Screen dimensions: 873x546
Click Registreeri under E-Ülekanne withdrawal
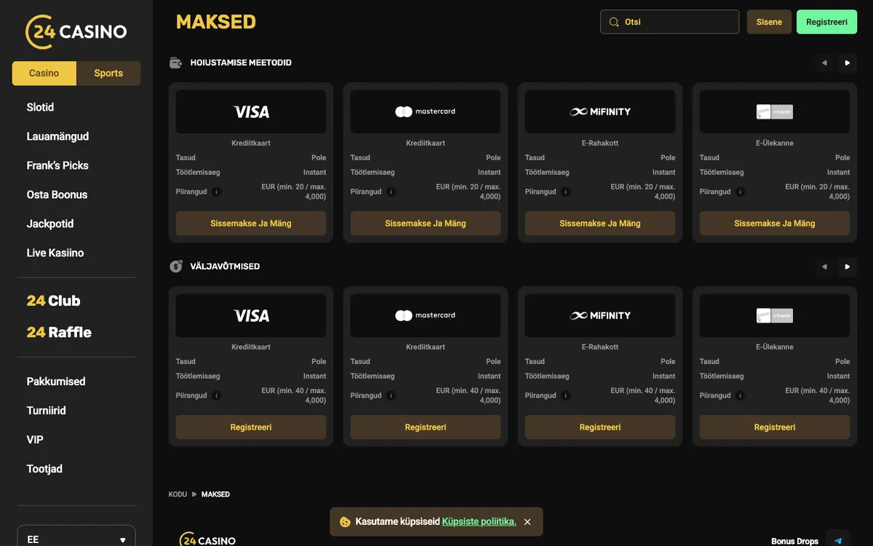775,427
